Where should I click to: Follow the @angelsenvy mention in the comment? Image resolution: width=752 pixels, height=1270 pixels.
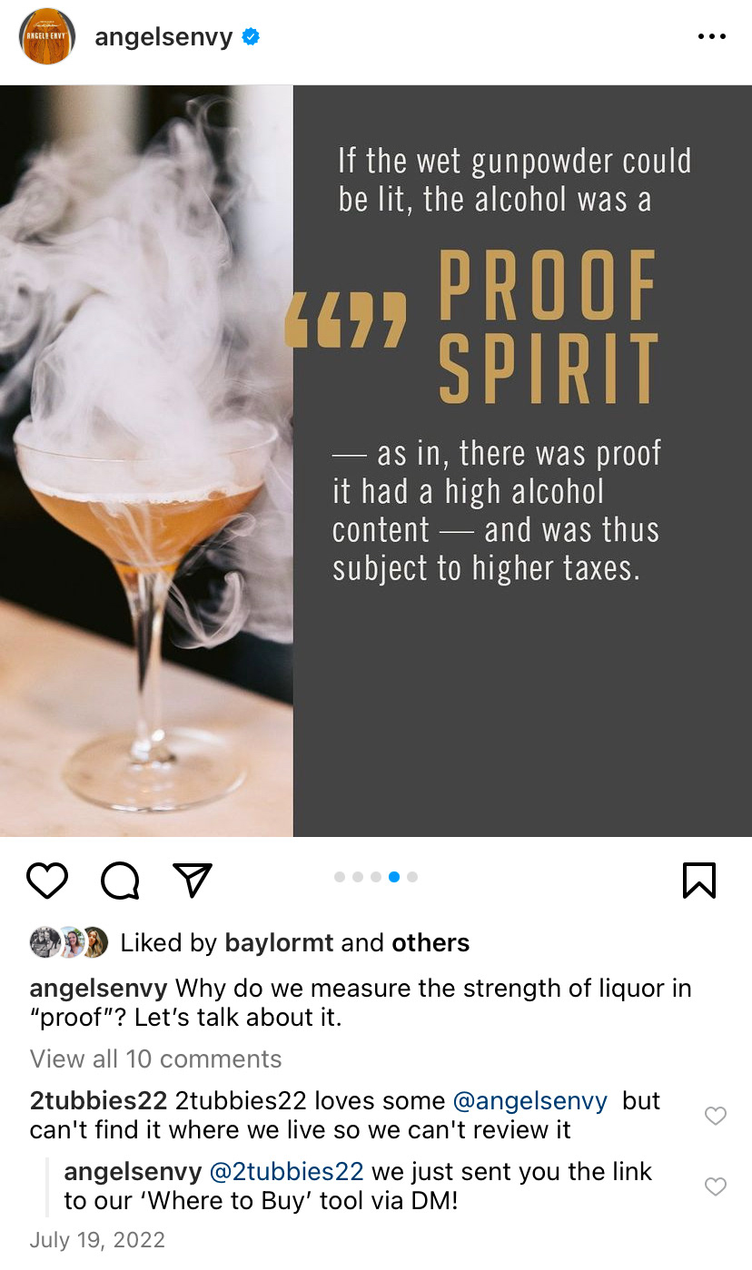coord(530,1101)
